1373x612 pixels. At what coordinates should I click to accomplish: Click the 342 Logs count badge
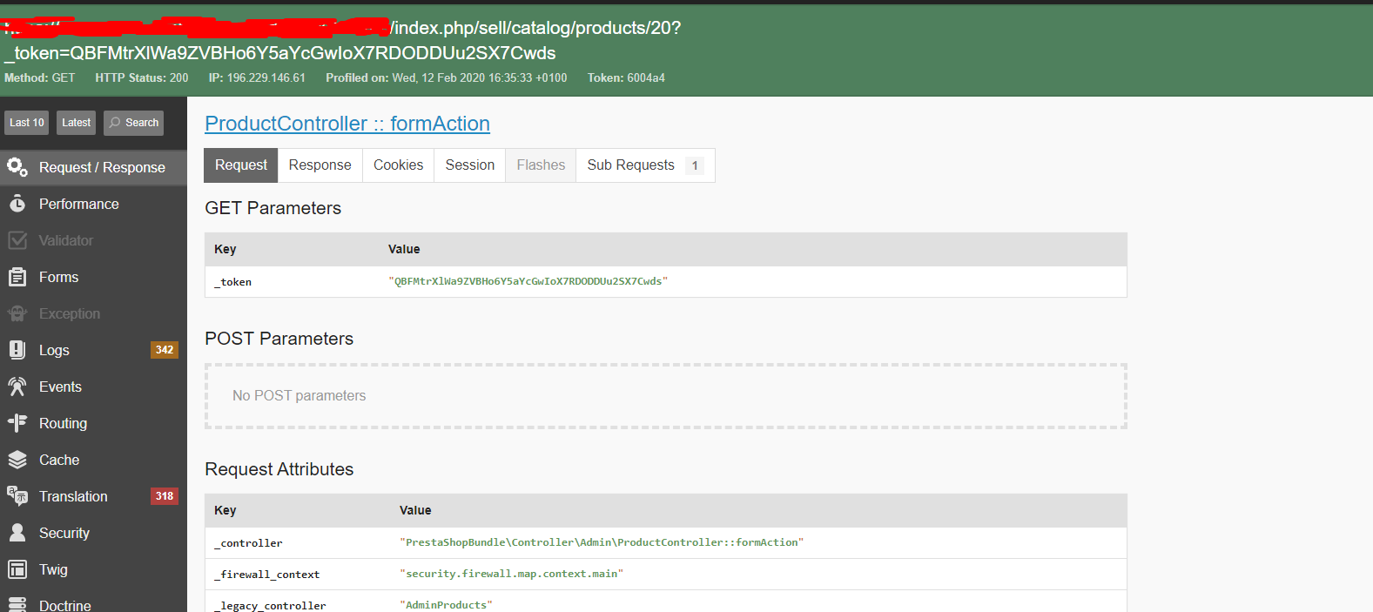165,350
